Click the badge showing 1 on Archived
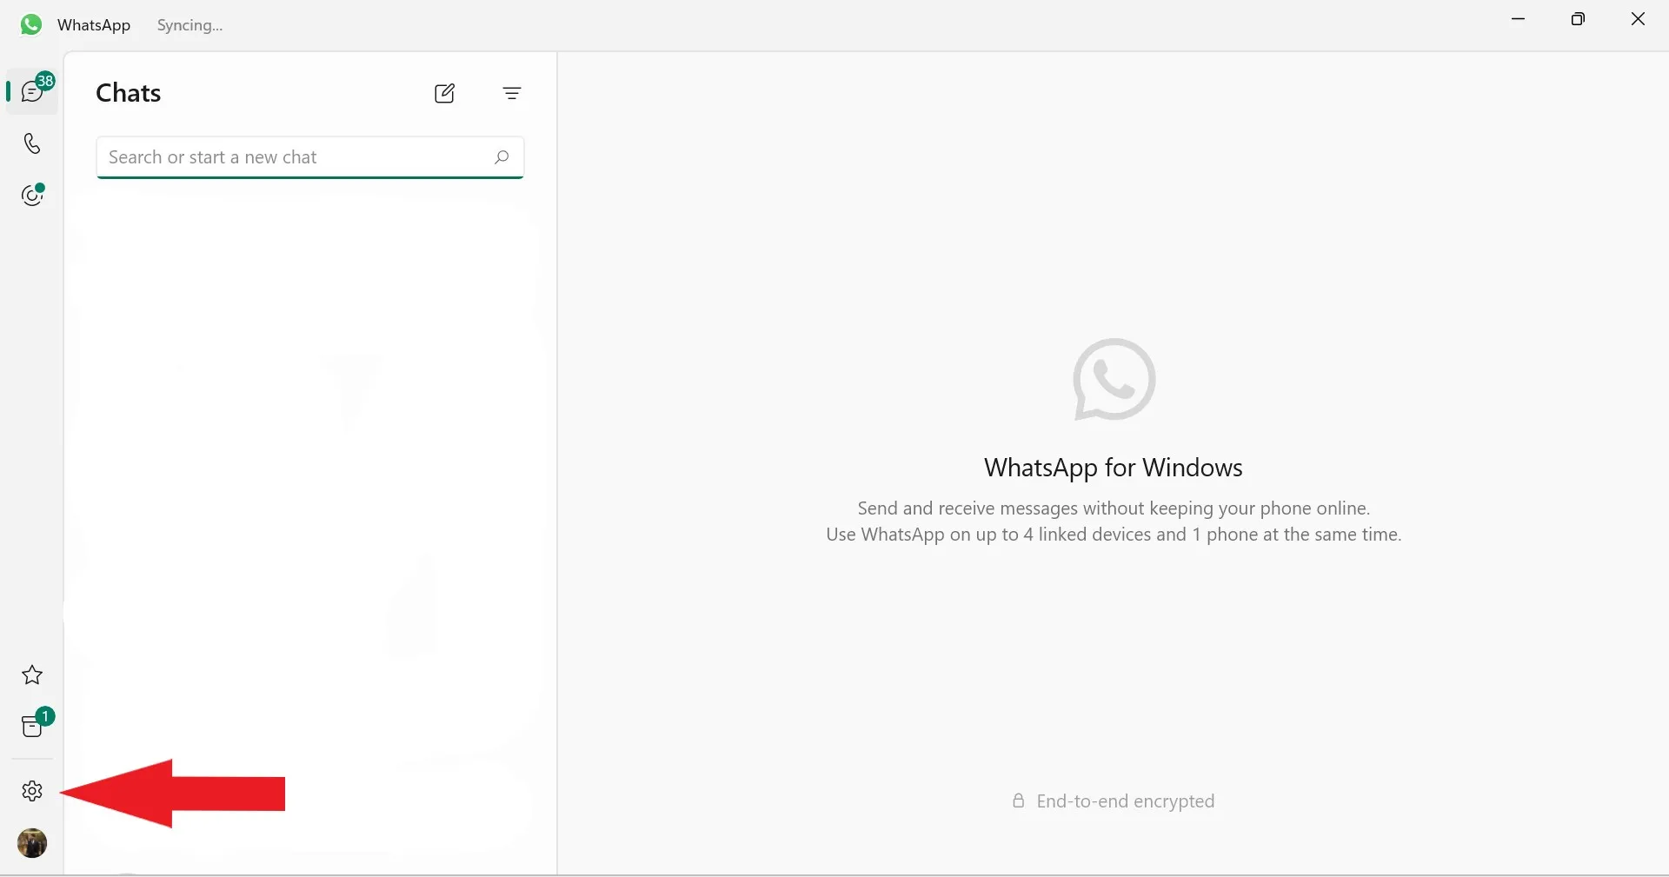This screenshot has height=877, width=1669. (x=47, y=717)
